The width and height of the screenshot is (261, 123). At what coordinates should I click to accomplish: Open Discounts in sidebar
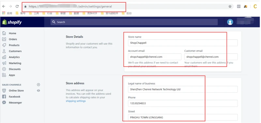pos(15,69)
